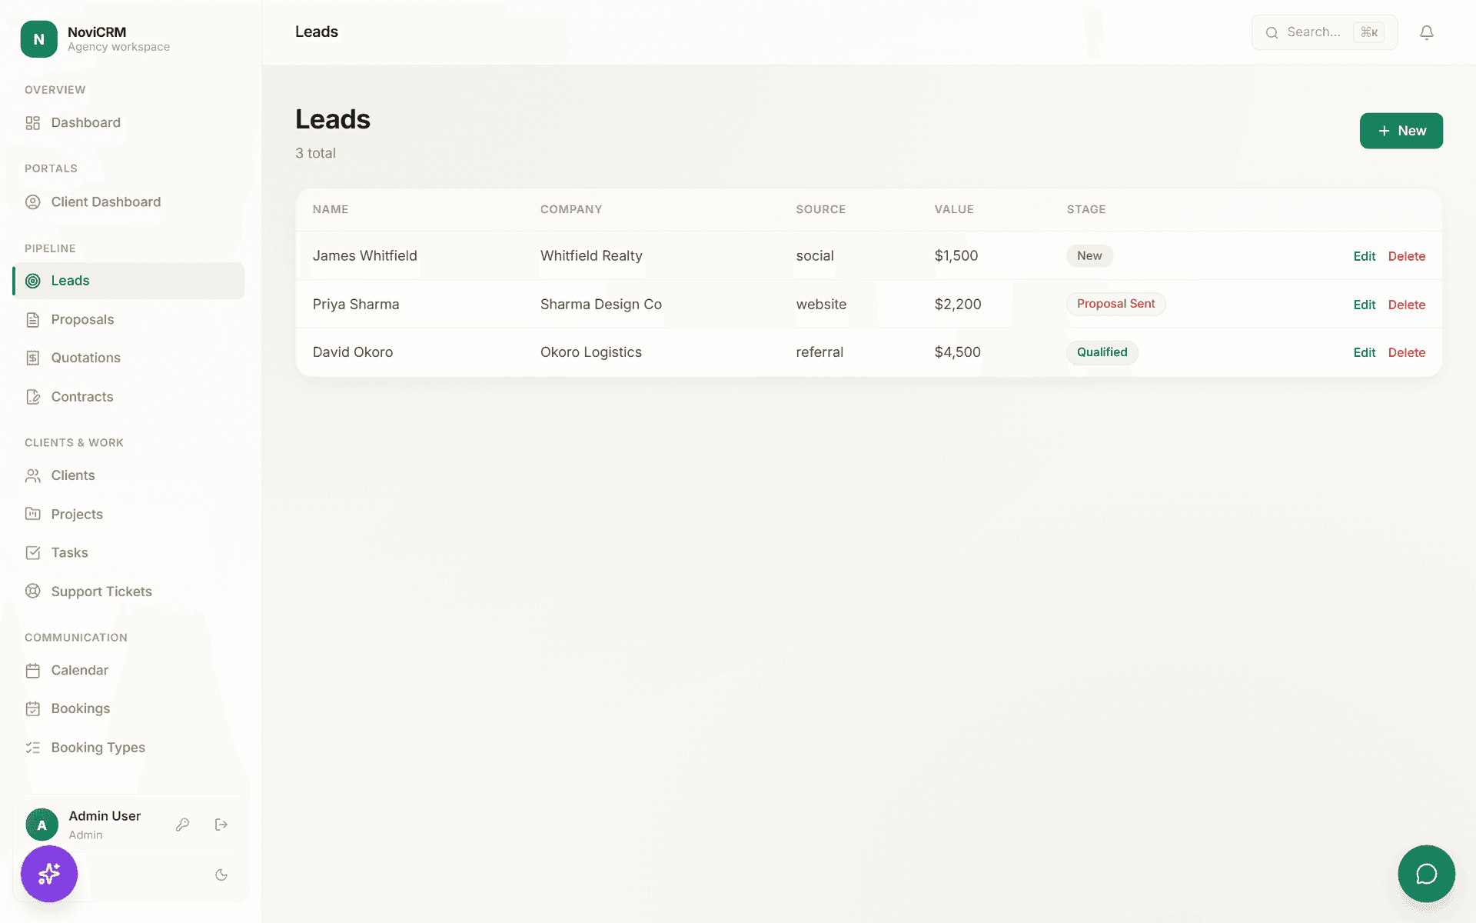Open Contracts in sidebar

(128, 397)
